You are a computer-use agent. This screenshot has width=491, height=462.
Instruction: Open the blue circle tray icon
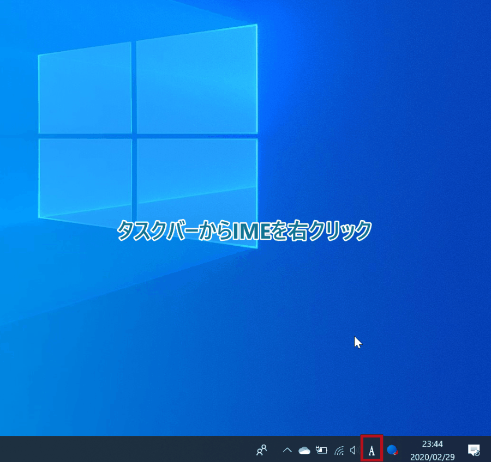392,450
